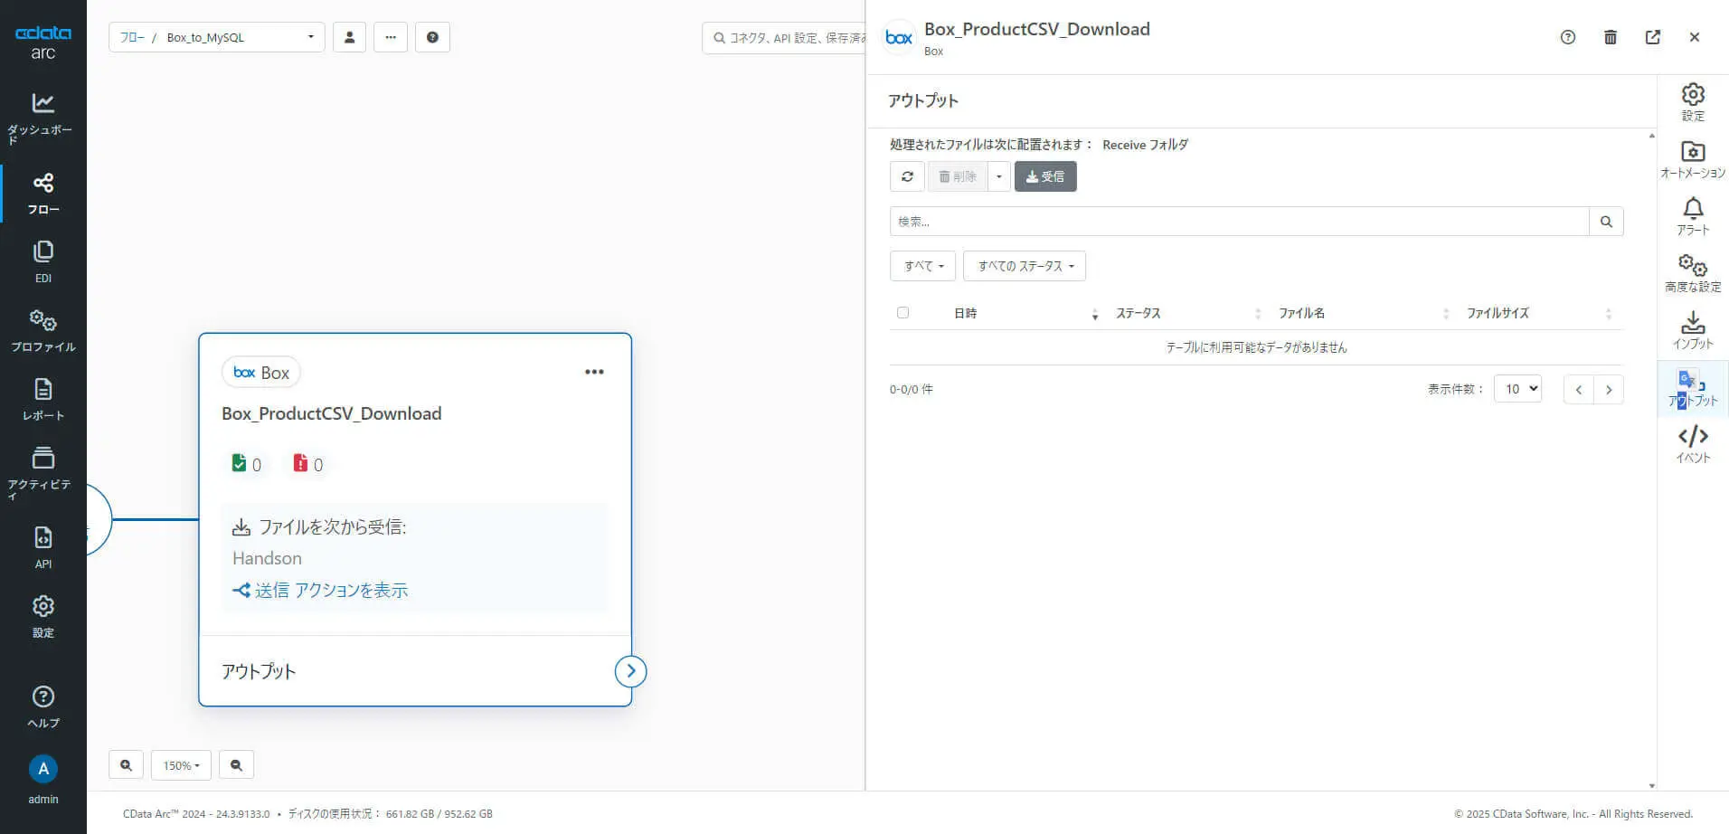Switch to the アラート tab
This screenshot has height=834, width=1729.
(x=1693, y=217)
